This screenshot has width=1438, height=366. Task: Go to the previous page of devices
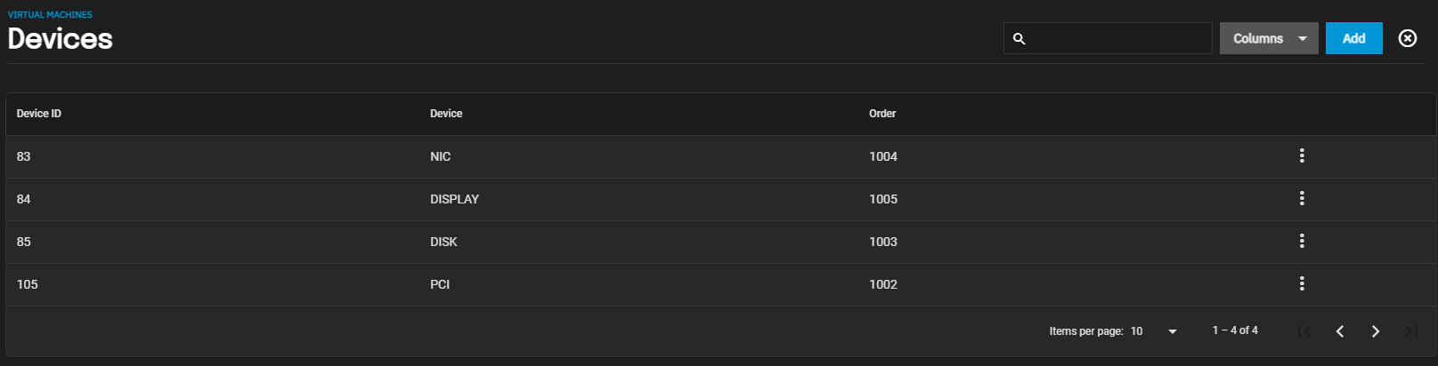coord(1340,331)
